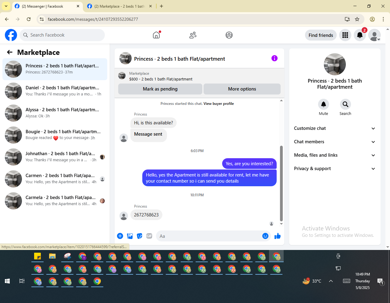Mute this conversation with the bell icon
This screenshot has height=303, width=390.
click(x=324, y=104)
